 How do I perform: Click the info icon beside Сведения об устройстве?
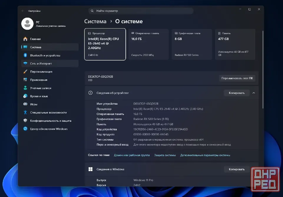tap(90, 93)
